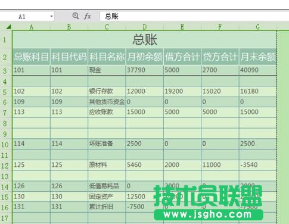Viewport: 289px width, 224px height.
Task: Select all cells with corner triangle
Action: tap(8, 26)
